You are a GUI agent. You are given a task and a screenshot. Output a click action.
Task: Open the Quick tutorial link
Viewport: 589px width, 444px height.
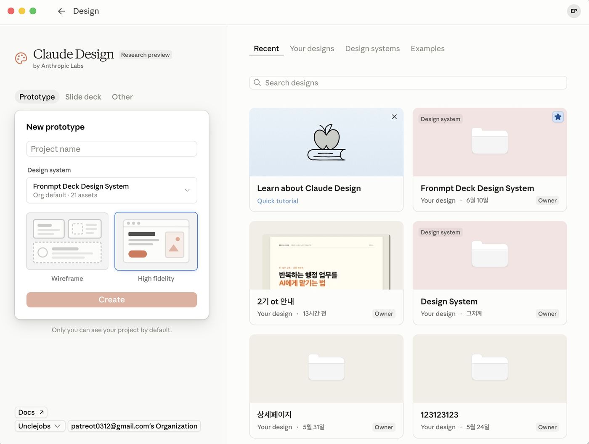(x=278, y=201)
